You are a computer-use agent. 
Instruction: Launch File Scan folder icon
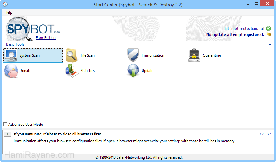(x=71, y=55)
